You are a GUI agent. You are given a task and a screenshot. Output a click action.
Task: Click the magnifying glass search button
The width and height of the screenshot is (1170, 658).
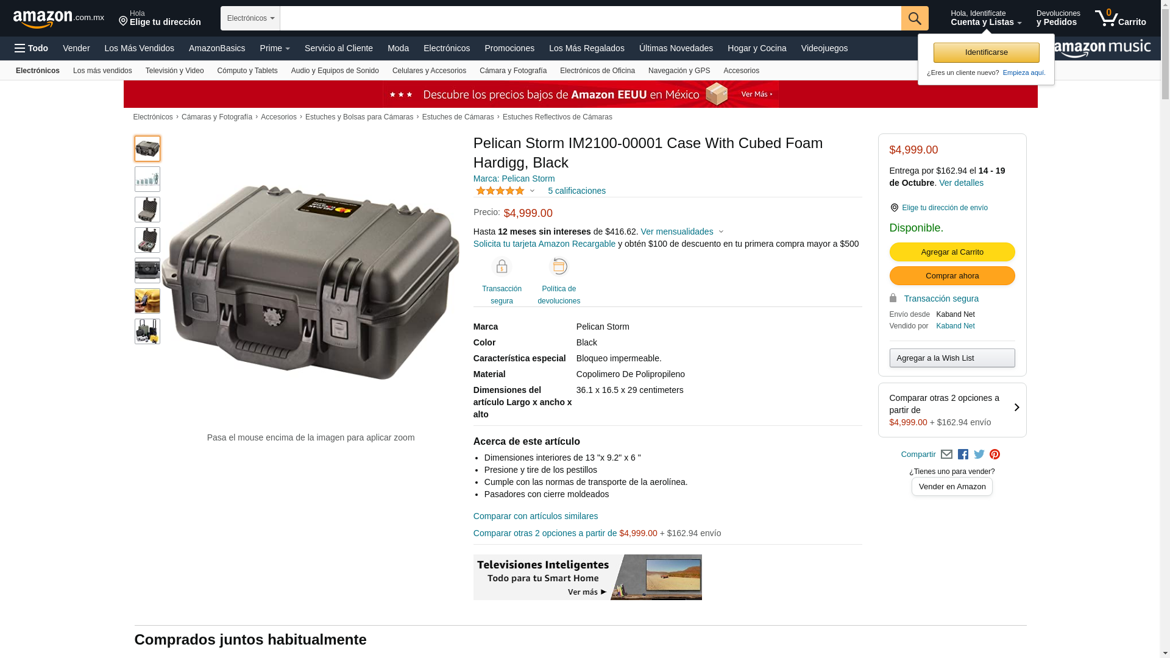(915, 18)
